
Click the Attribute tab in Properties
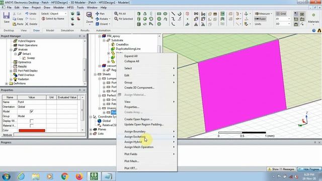click(x=7, y=135)
